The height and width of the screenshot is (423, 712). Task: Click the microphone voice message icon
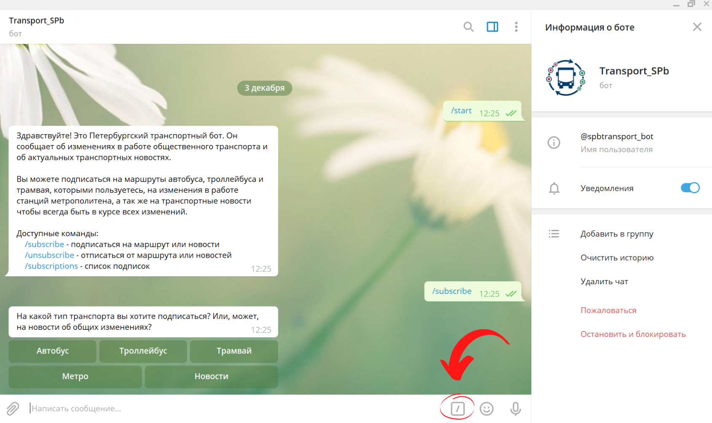[515, 408]
